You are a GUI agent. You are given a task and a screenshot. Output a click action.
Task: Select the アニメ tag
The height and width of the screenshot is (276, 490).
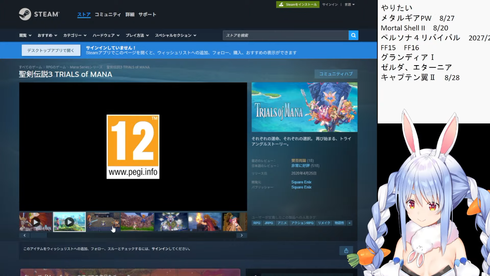(282, 223)
